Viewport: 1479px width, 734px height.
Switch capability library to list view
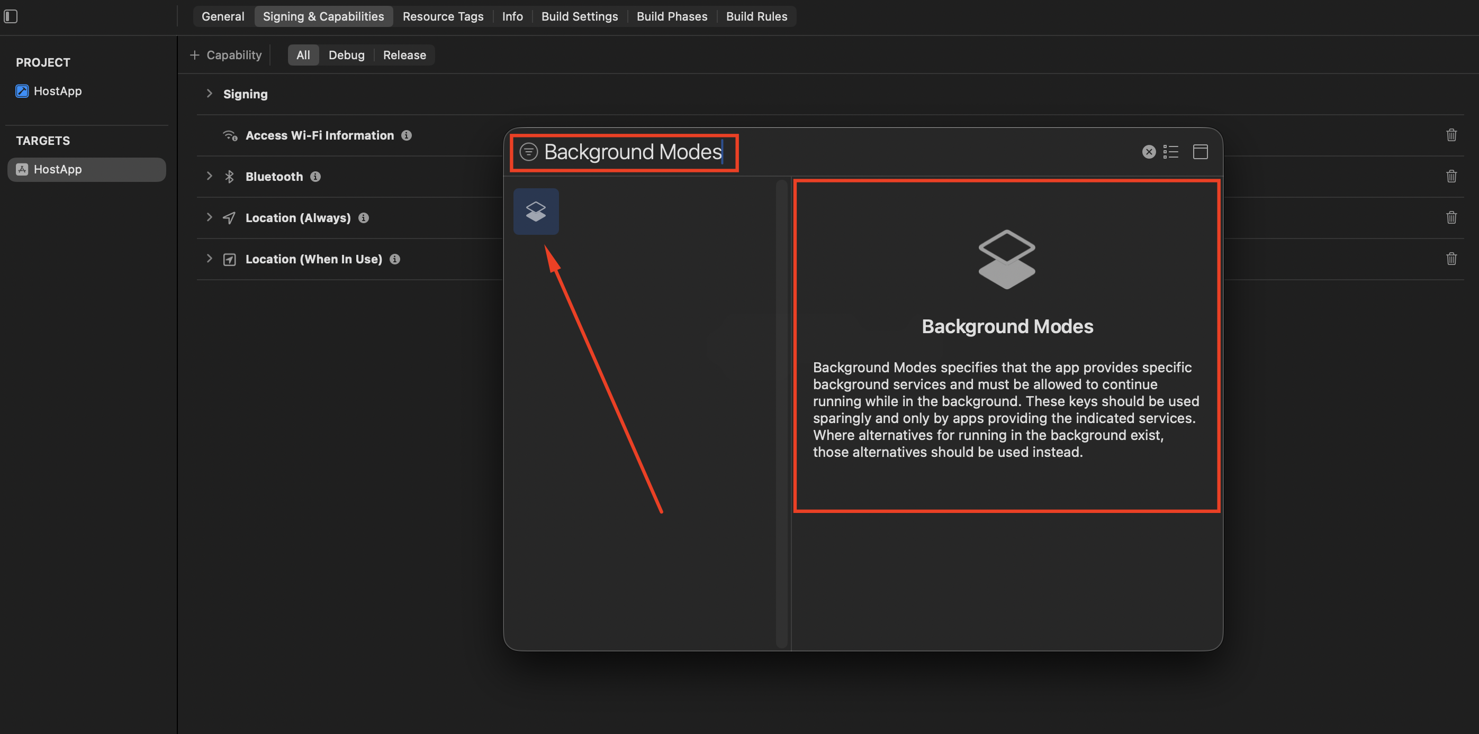tap(1171, 151)
